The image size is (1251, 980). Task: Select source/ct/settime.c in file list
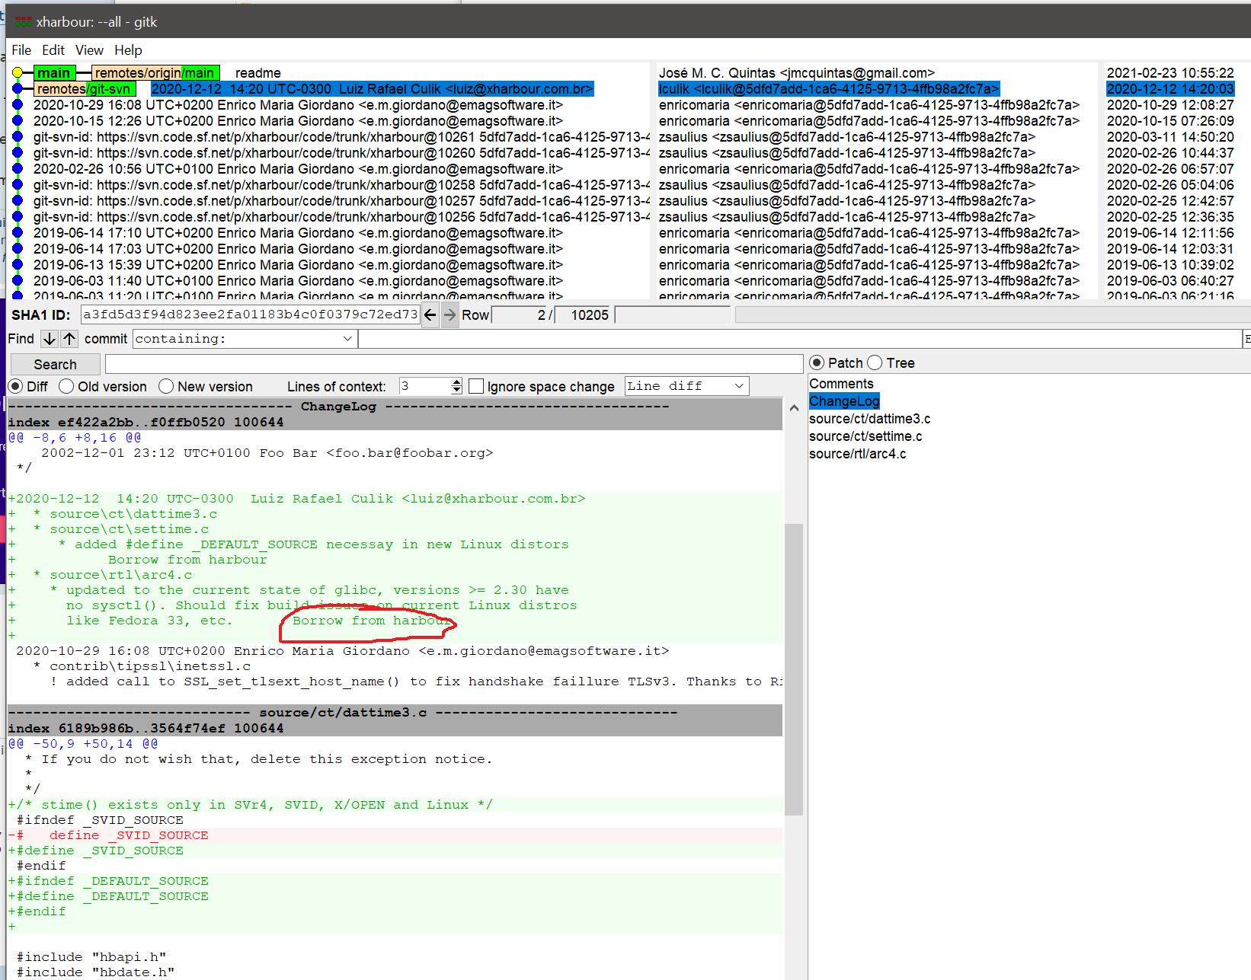point(865,436)
